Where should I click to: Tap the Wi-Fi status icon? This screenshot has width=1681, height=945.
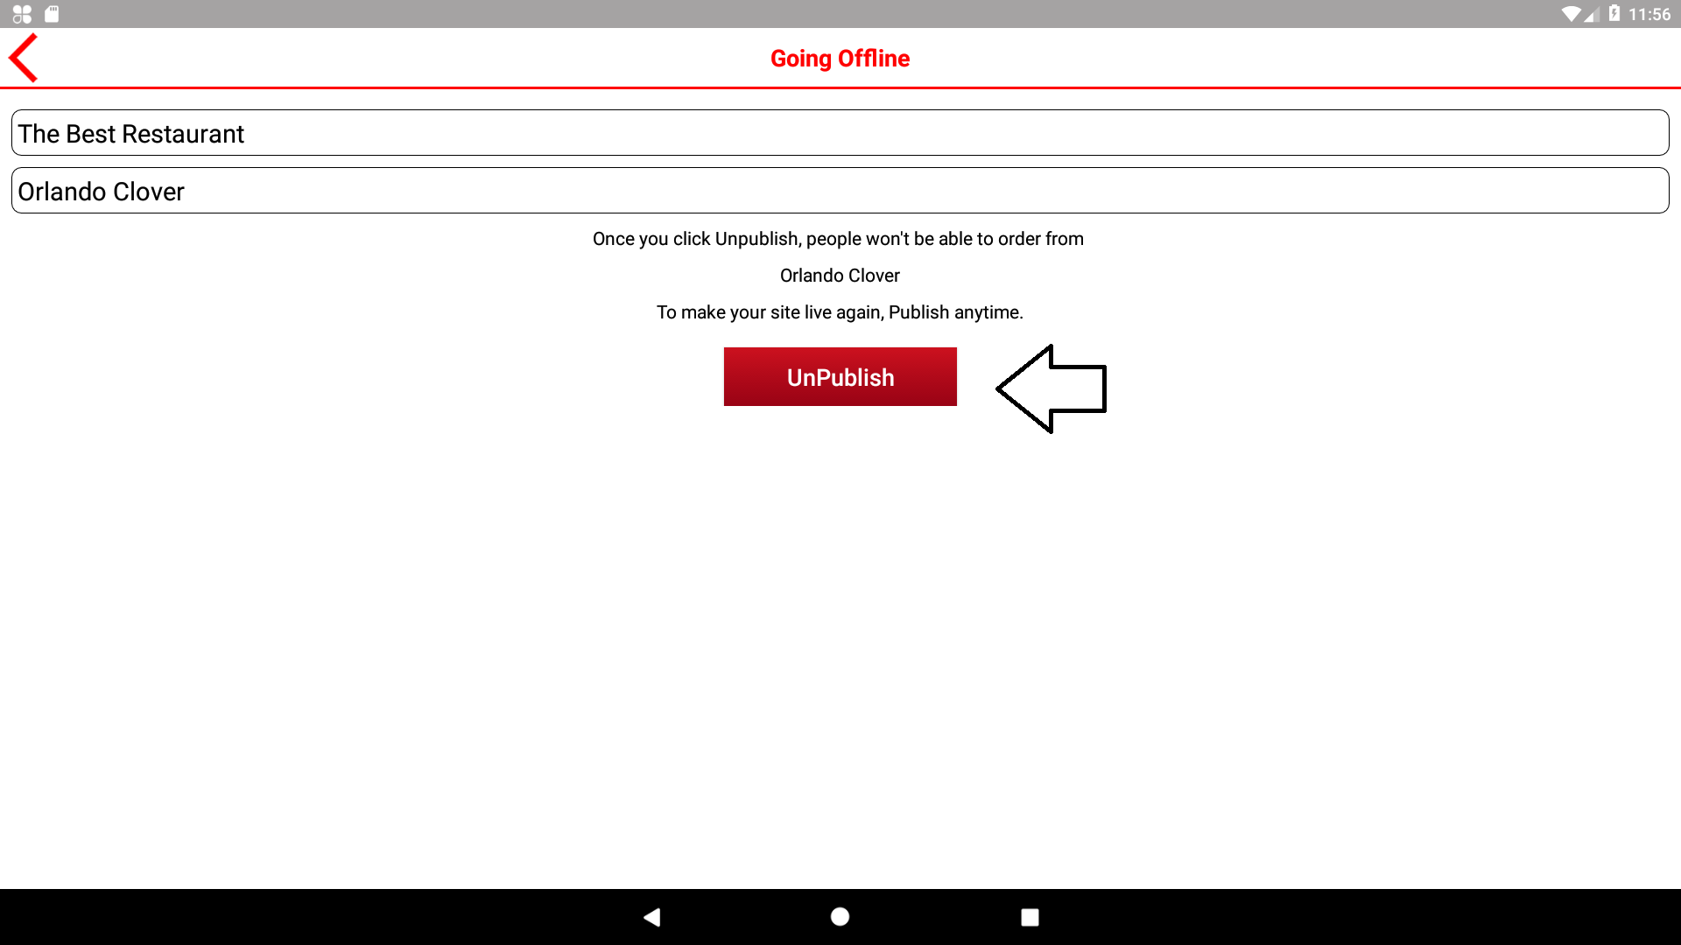(x=1571, y=14)
